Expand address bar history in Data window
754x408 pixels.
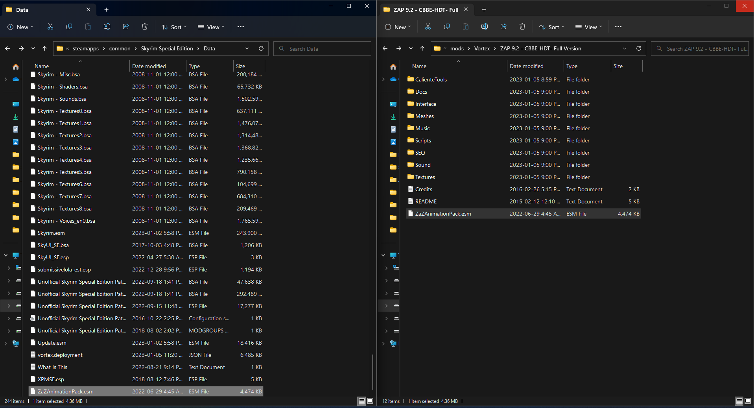pos(247,48)
